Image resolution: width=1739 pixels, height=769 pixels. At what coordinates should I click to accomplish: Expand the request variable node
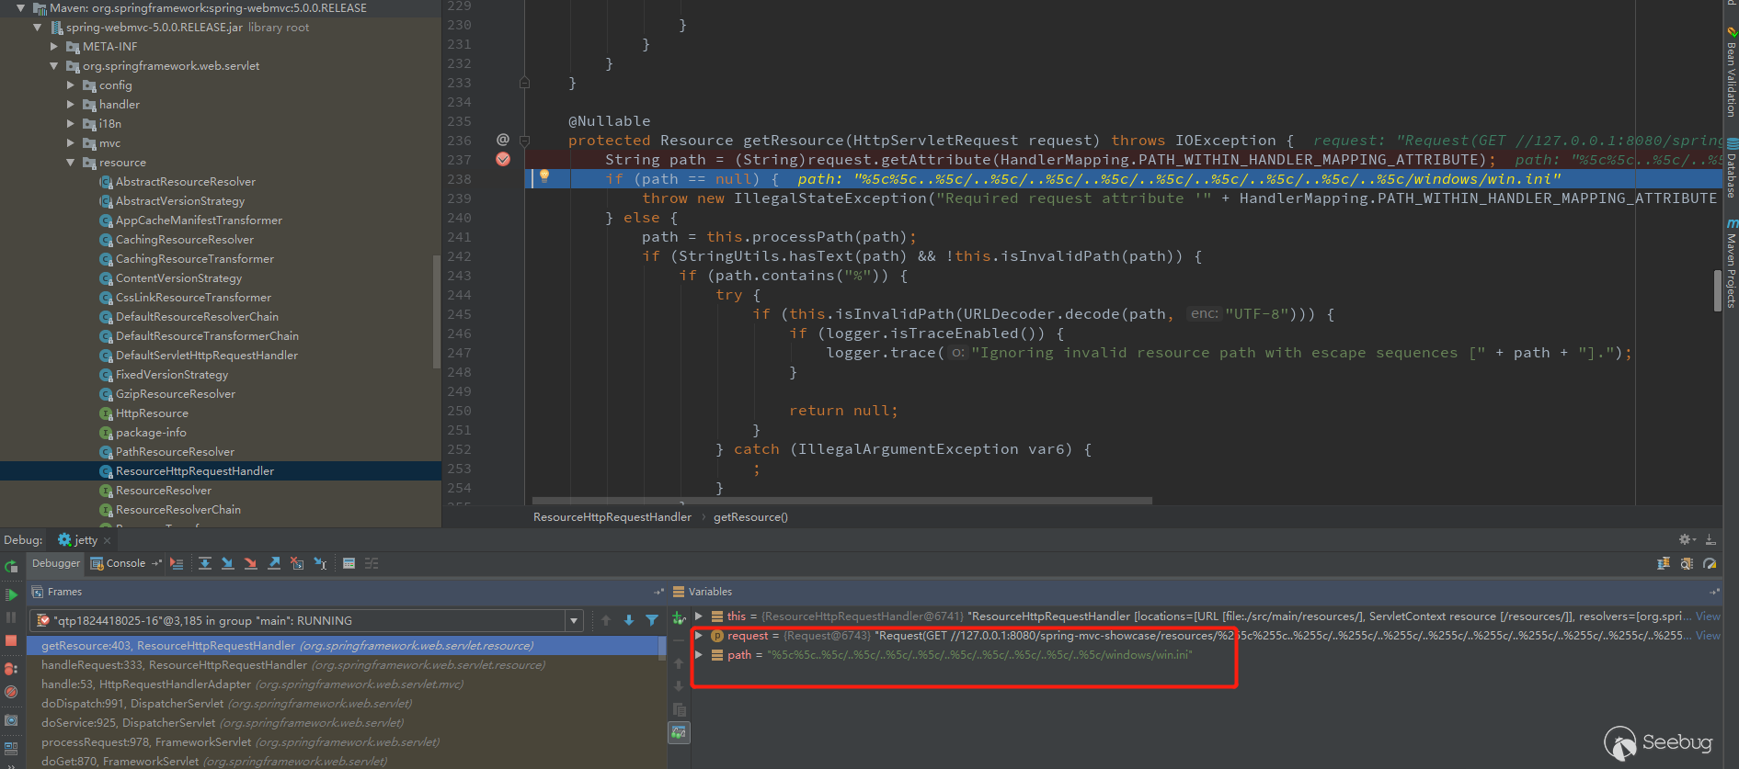click(x=699, y=636)
